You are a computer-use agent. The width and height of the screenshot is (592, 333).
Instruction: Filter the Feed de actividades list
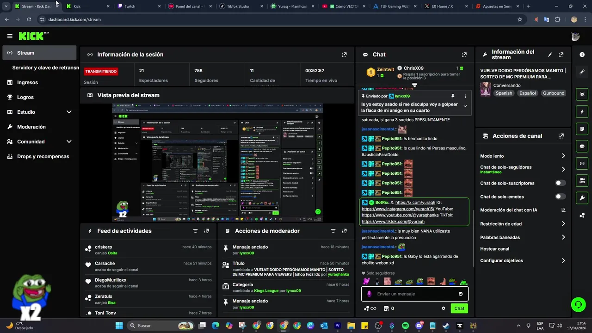tap(195, 231)
